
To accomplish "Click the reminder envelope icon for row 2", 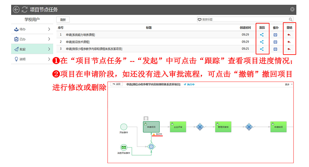I will 275,42.
